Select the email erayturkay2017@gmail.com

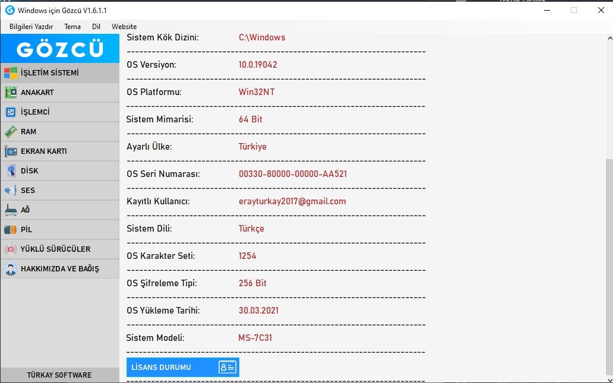292,201
